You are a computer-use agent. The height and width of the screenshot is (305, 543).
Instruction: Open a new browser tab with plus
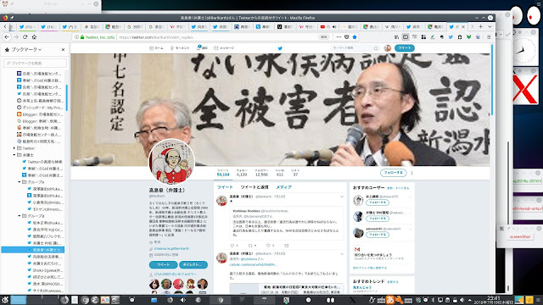(x=481, y=26)
